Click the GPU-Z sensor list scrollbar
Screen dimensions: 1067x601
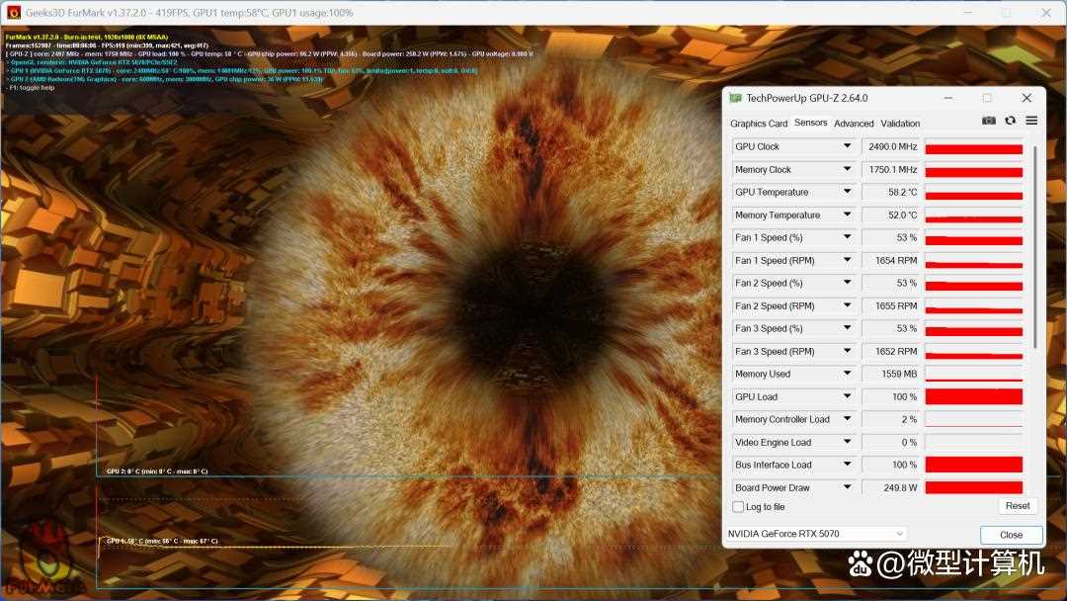[1034, 246]
